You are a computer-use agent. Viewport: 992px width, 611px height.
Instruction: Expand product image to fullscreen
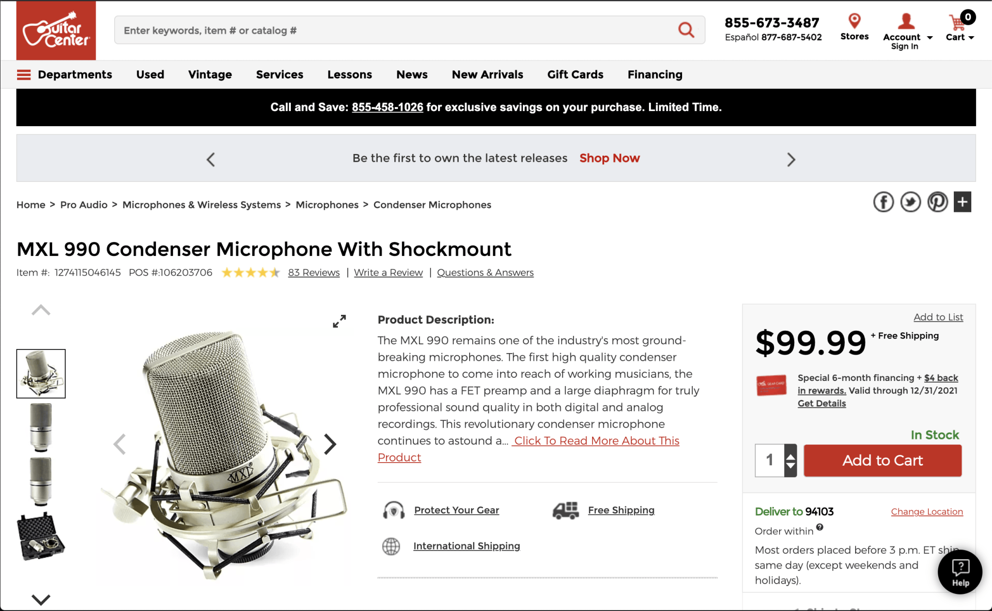pos(339,321)
